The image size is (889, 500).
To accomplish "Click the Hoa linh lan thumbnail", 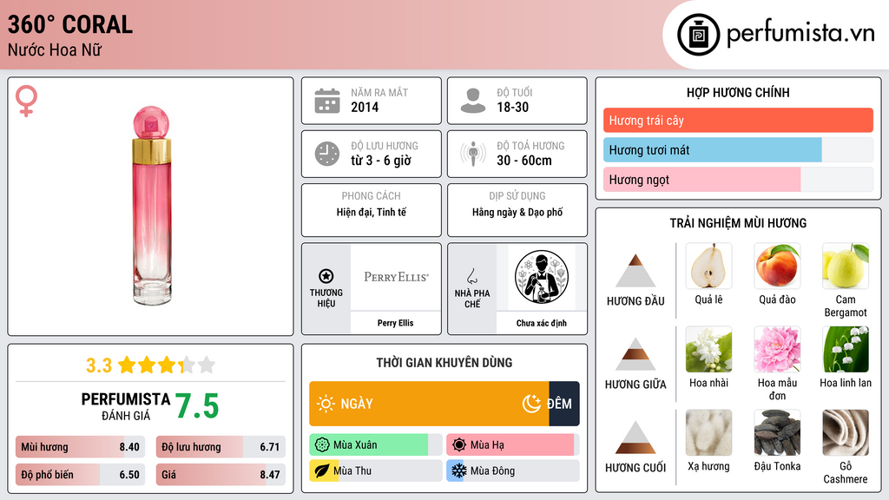I will (x=846, y=349).
